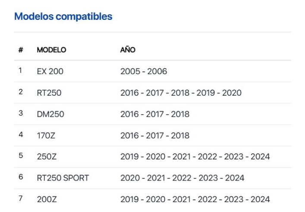Click the MODELO column header
Image resolution: width=305 pixels, height=212 pixels.
[x=51, y=50]
